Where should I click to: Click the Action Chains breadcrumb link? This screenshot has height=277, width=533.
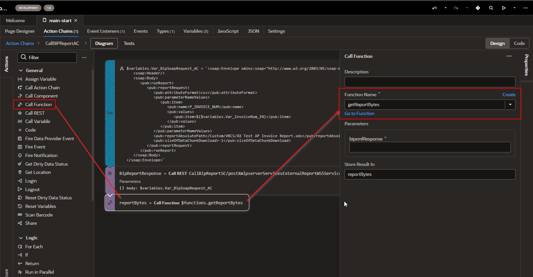click(x=20, y=43)
